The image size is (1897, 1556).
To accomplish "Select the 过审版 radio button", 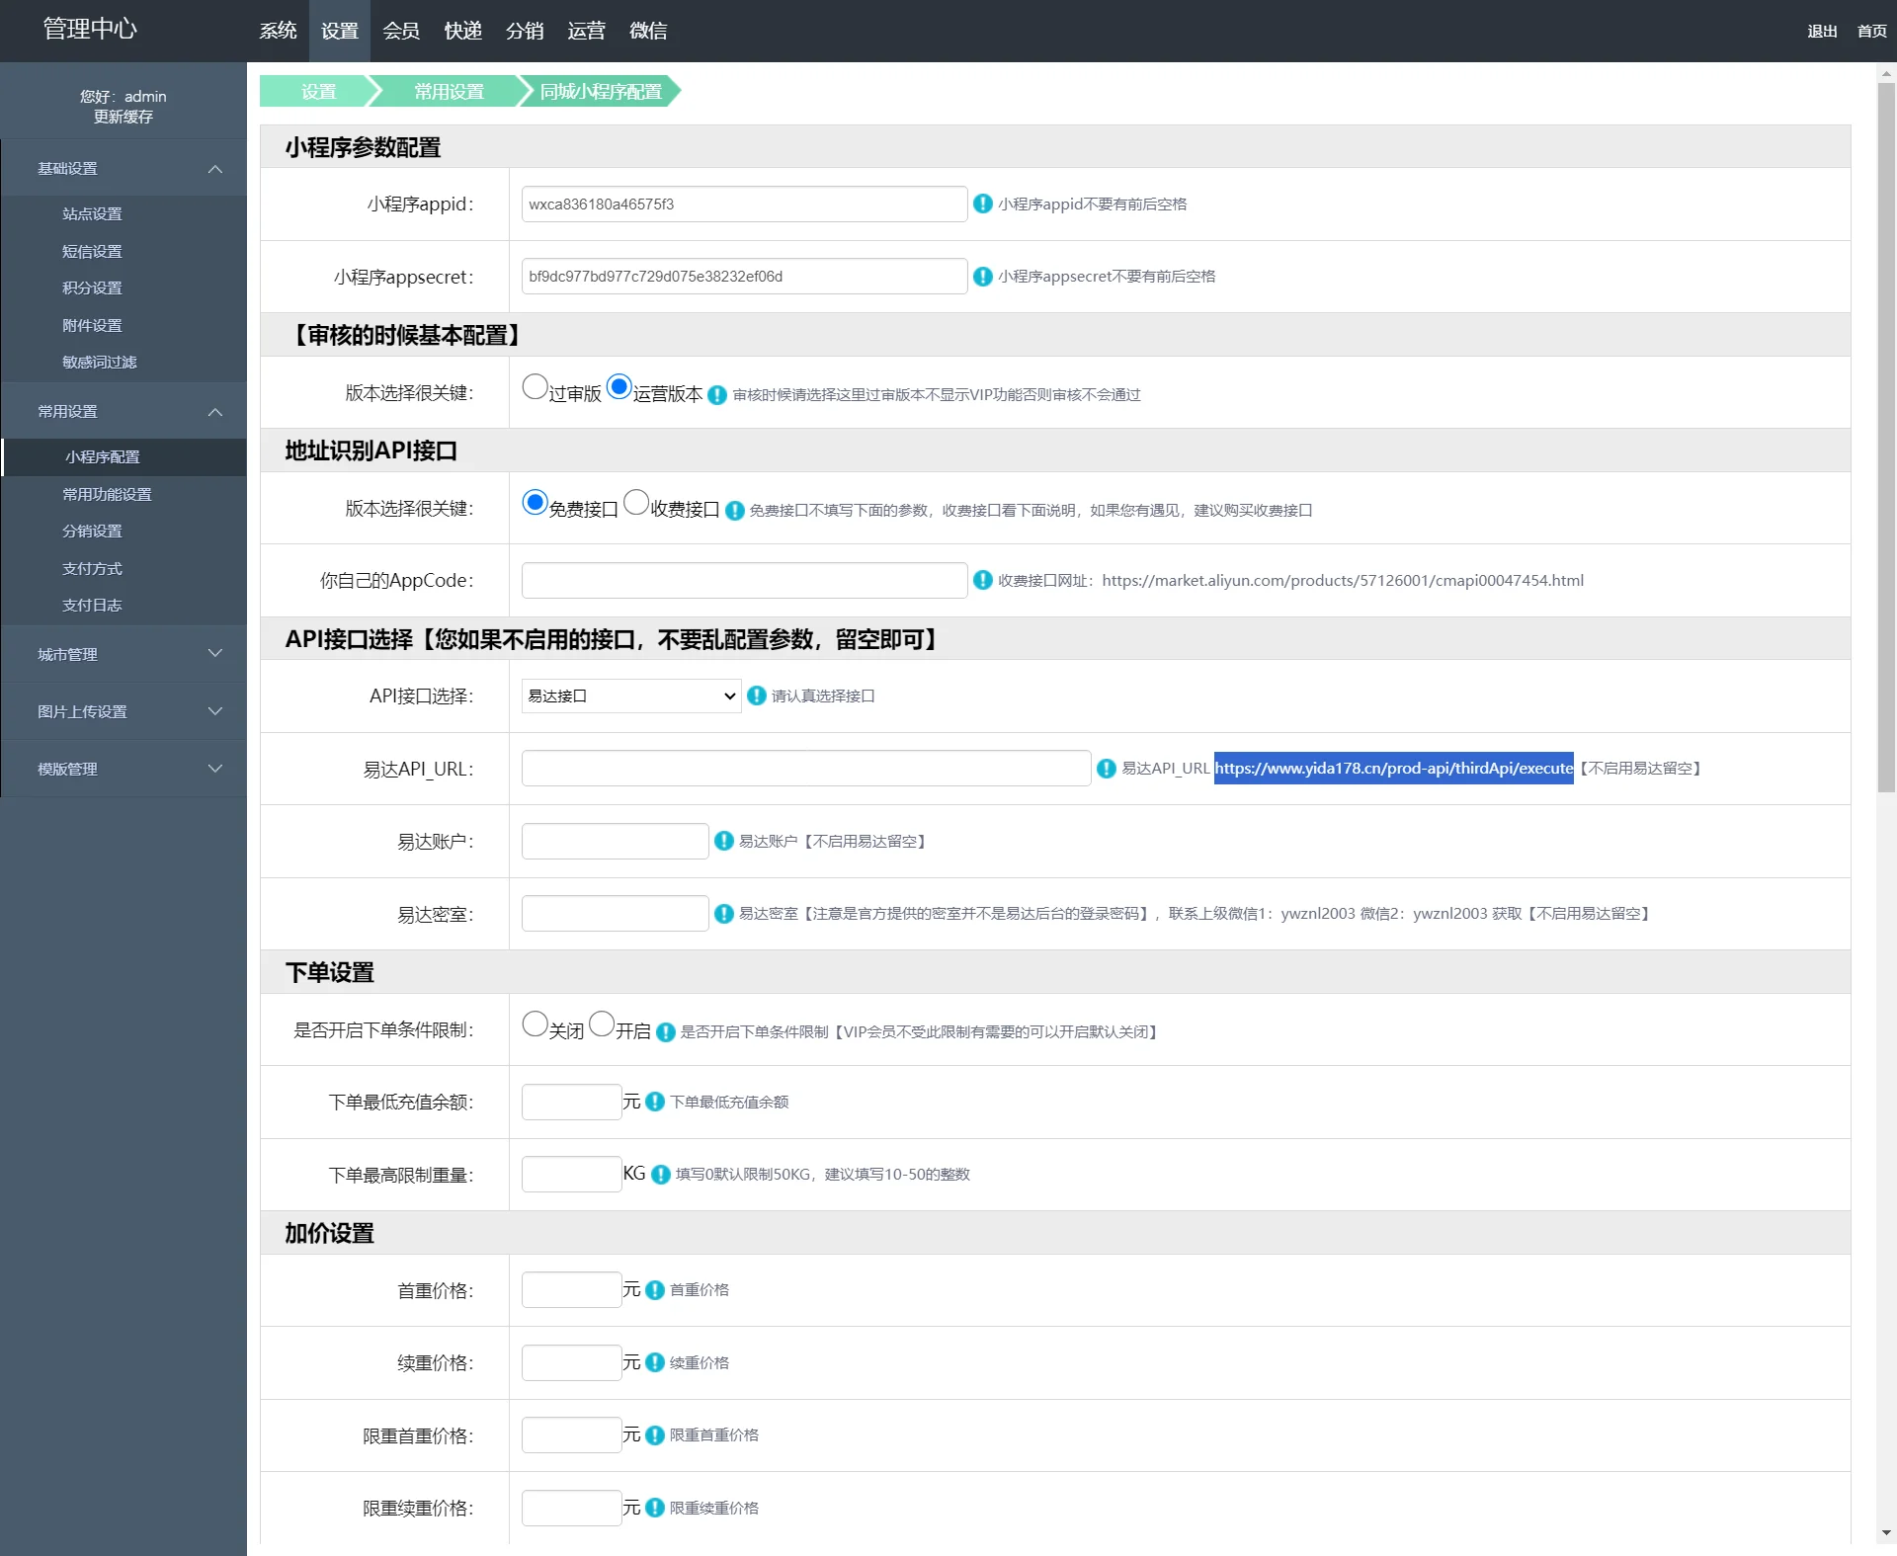I will [x=535, y=386].
